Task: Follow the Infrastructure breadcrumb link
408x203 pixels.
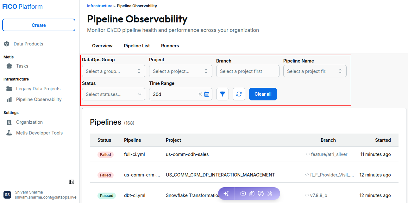Action: tap(100, 6)
